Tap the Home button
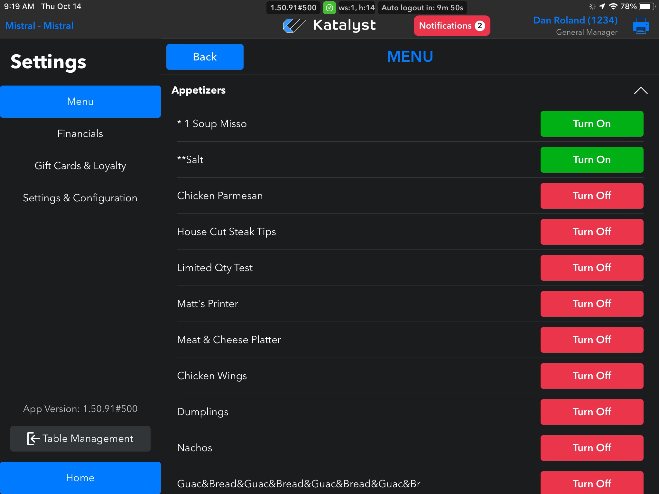The width and height of the screenshot is (659, 494). point(80,478)
